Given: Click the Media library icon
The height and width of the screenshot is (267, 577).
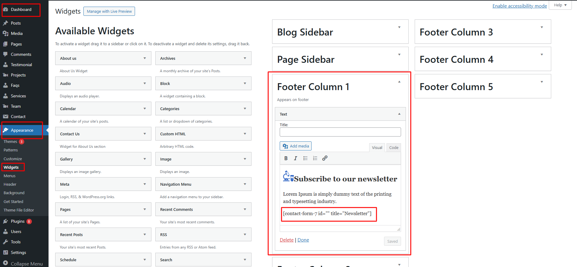Looking at the screenshot, I should [x=5, y=33].
